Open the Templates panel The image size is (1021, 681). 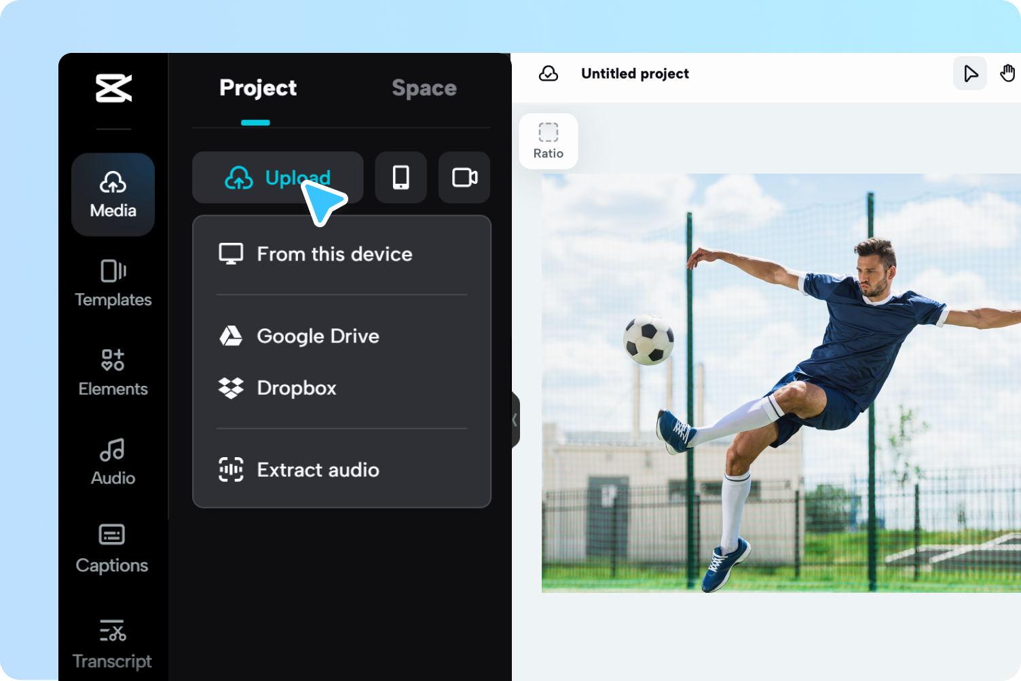coord(113,283)
